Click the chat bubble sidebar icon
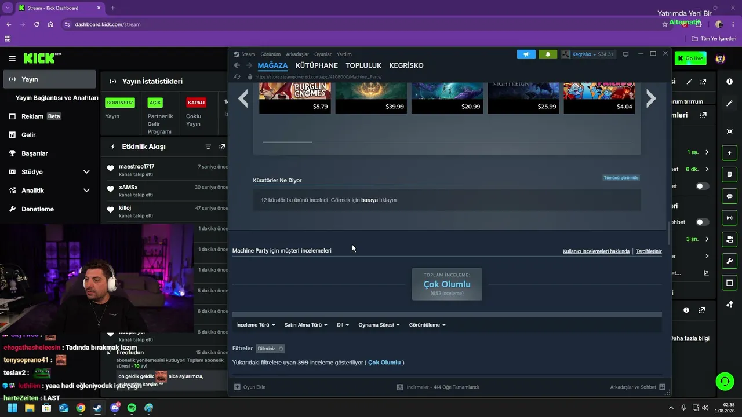 click(729, 196)
